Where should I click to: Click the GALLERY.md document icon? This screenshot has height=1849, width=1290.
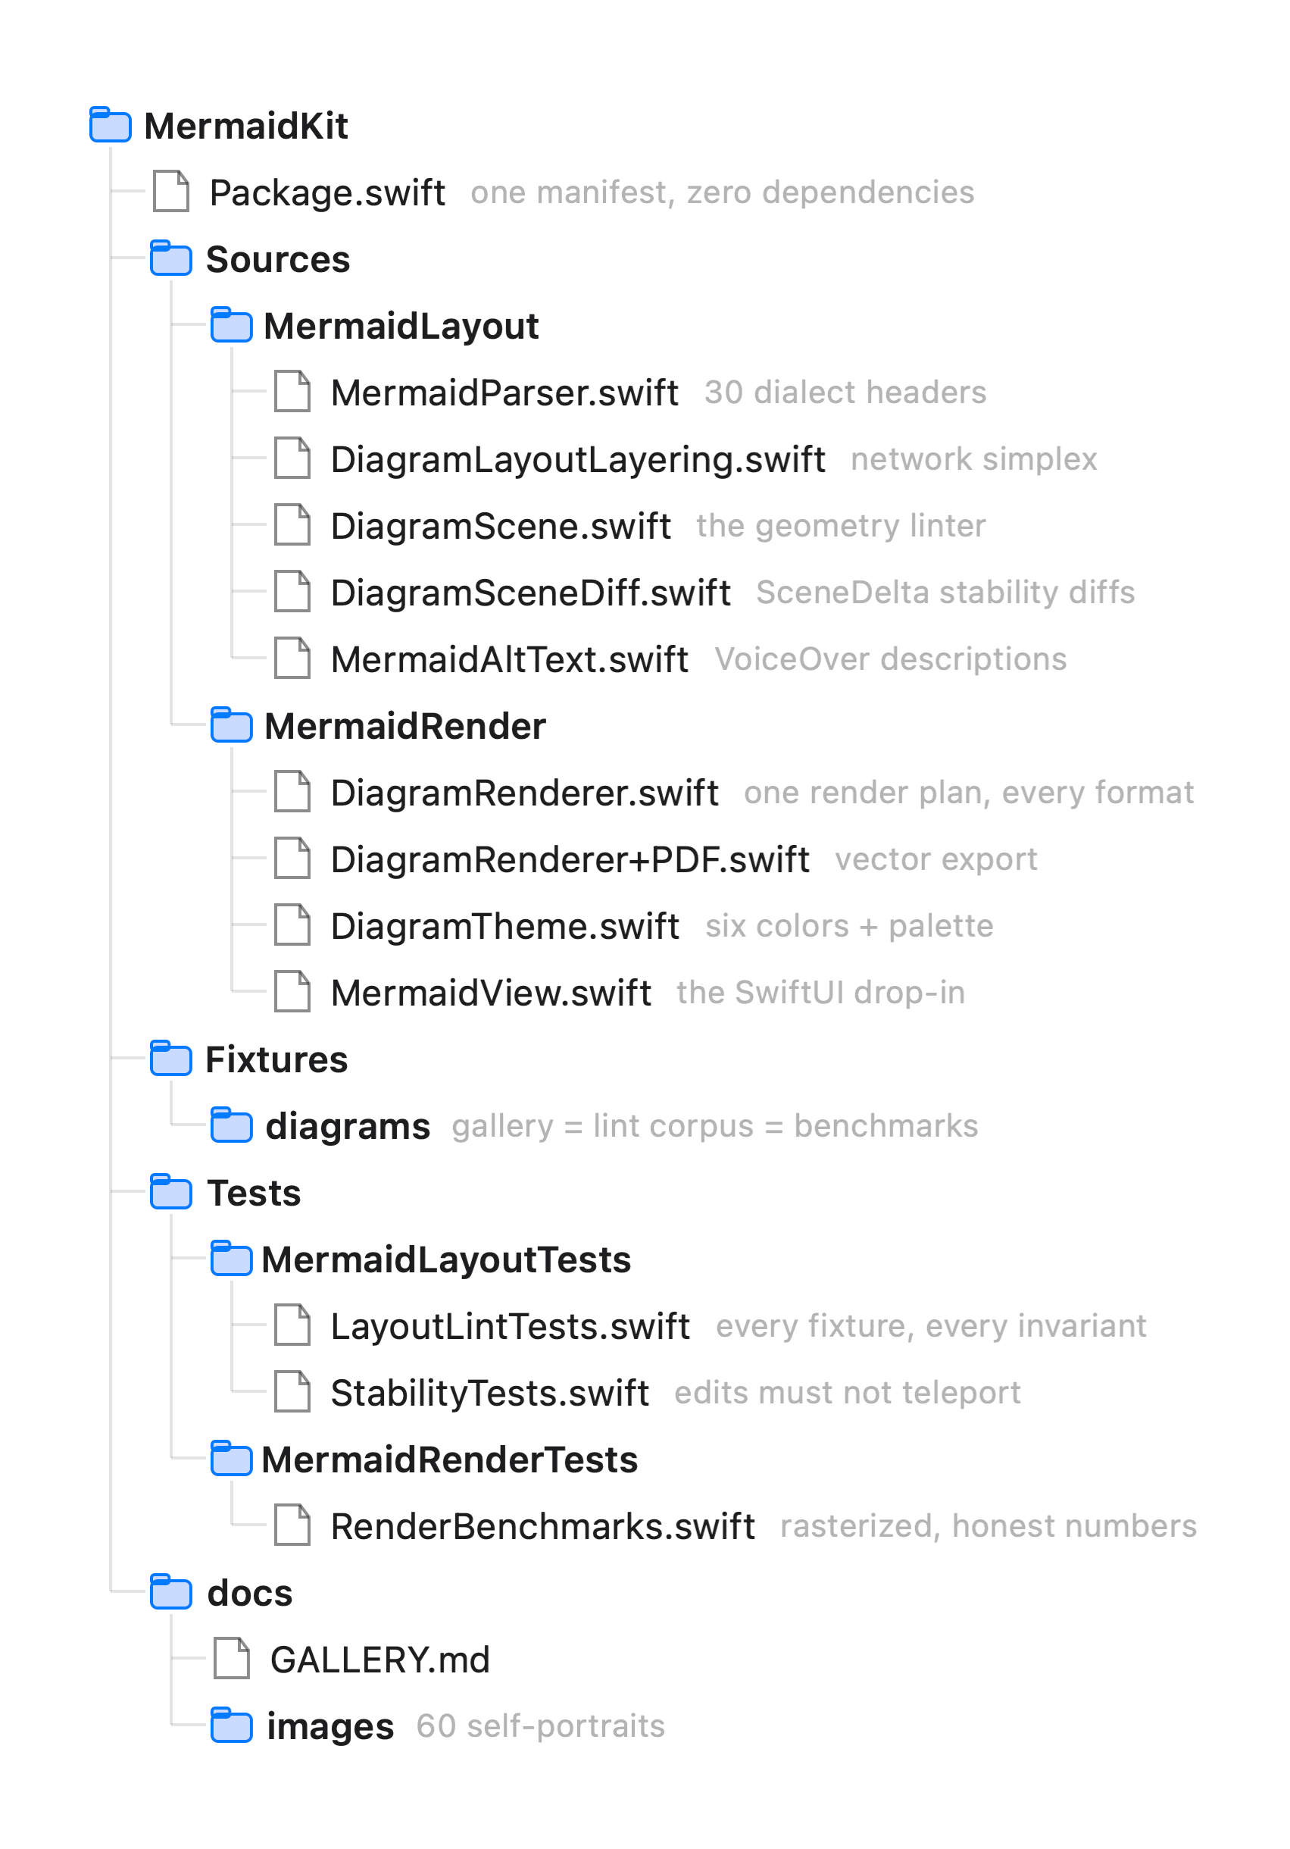[x=231, y=1657]
